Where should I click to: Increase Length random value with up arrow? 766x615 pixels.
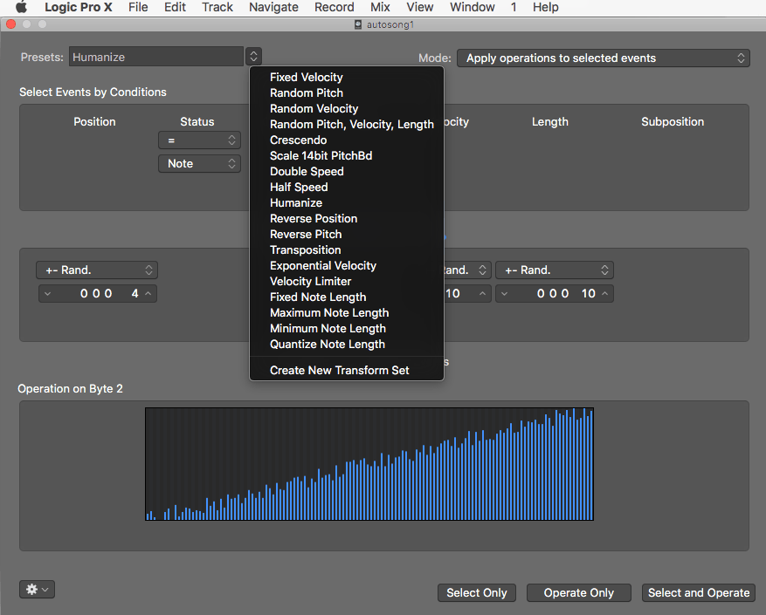click(604, 294)
